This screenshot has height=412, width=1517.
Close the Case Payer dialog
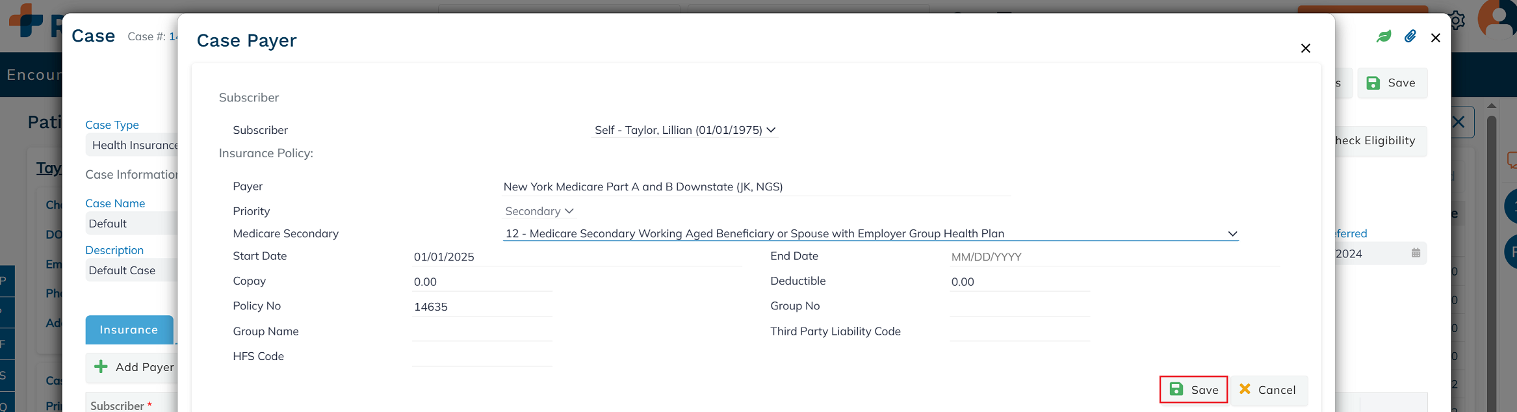pyautogui.click(x=1305, y=49)
